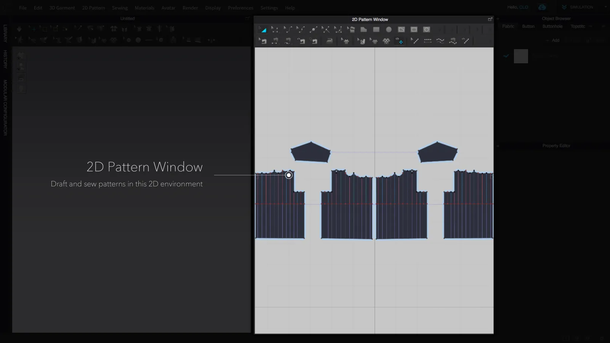This screenshot has height=343, width=610.
Task: Open the Sewing menu
Action: tap(120, 8)
